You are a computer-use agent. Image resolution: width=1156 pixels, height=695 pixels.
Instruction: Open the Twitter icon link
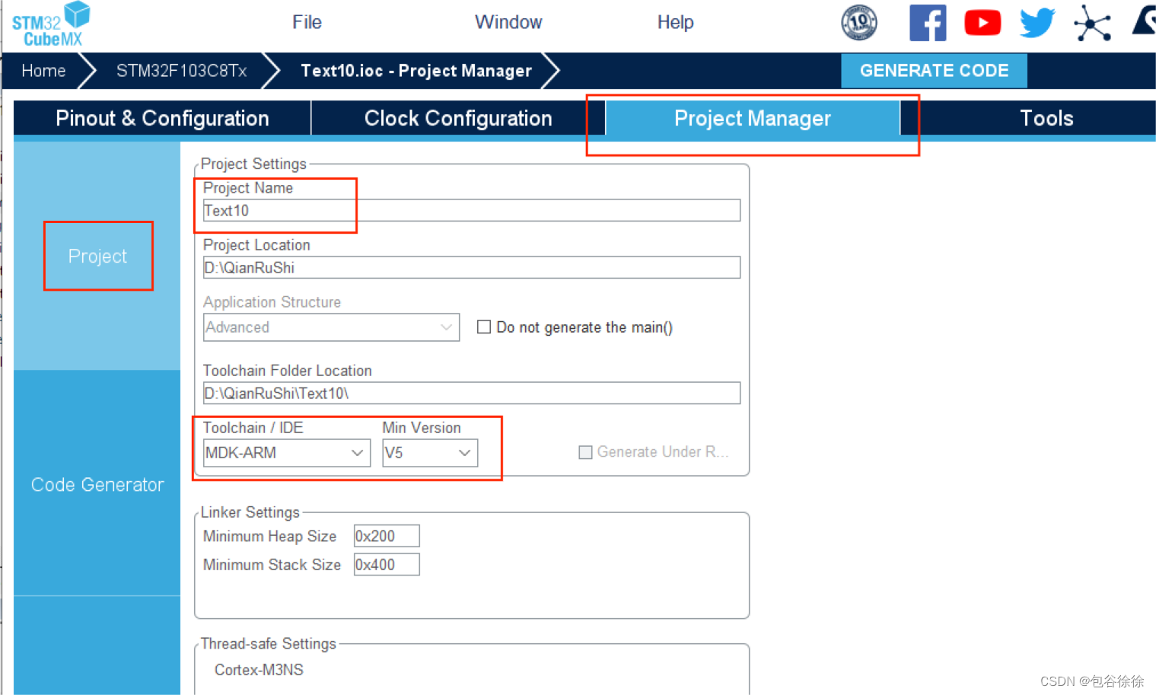pos(1037,23)
